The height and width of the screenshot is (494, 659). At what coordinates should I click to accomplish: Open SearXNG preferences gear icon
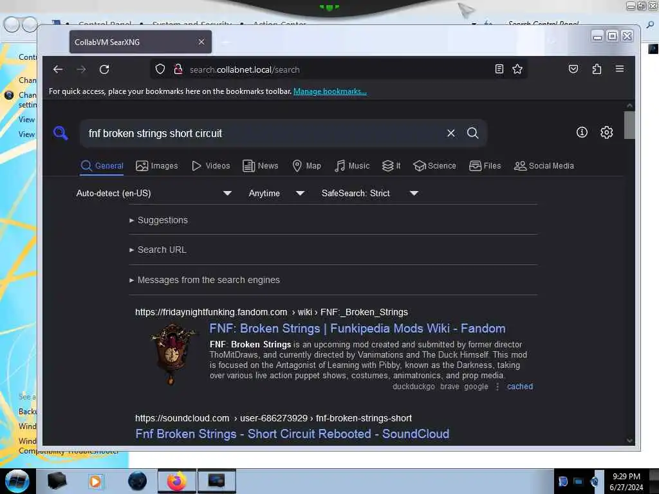click(x=606, y=133)
